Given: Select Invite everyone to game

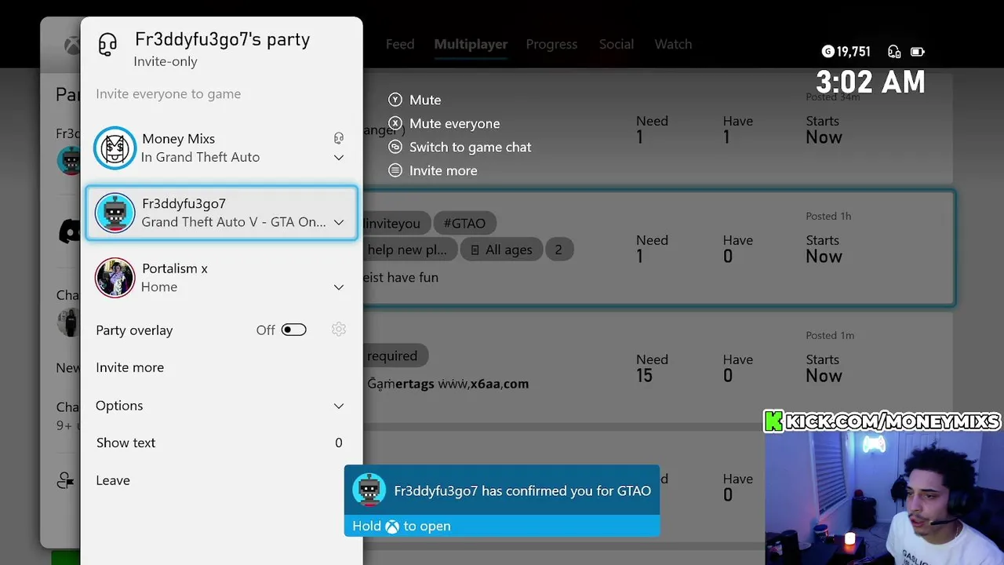Looking at the screenshot, I should click(x=169, y=93).
